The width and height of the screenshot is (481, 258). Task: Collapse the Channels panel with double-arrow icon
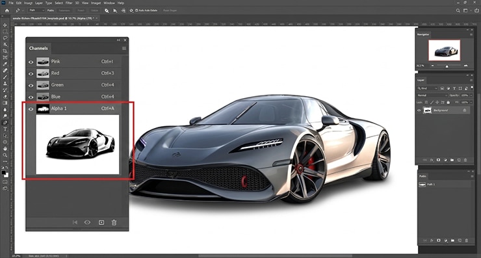[118, 40]
